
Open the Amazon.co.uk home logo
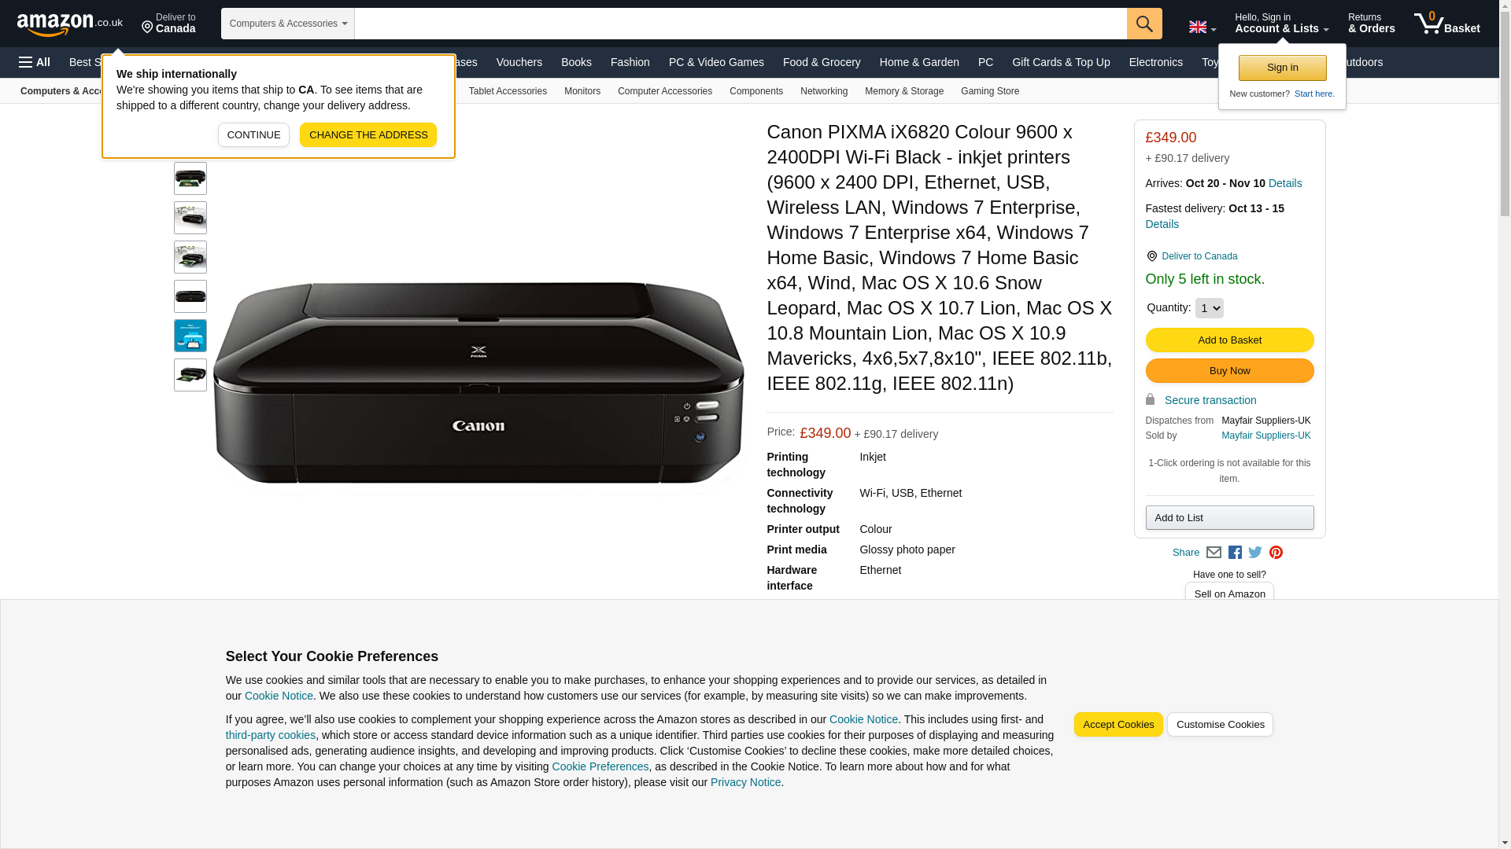[x=70, y=24]
